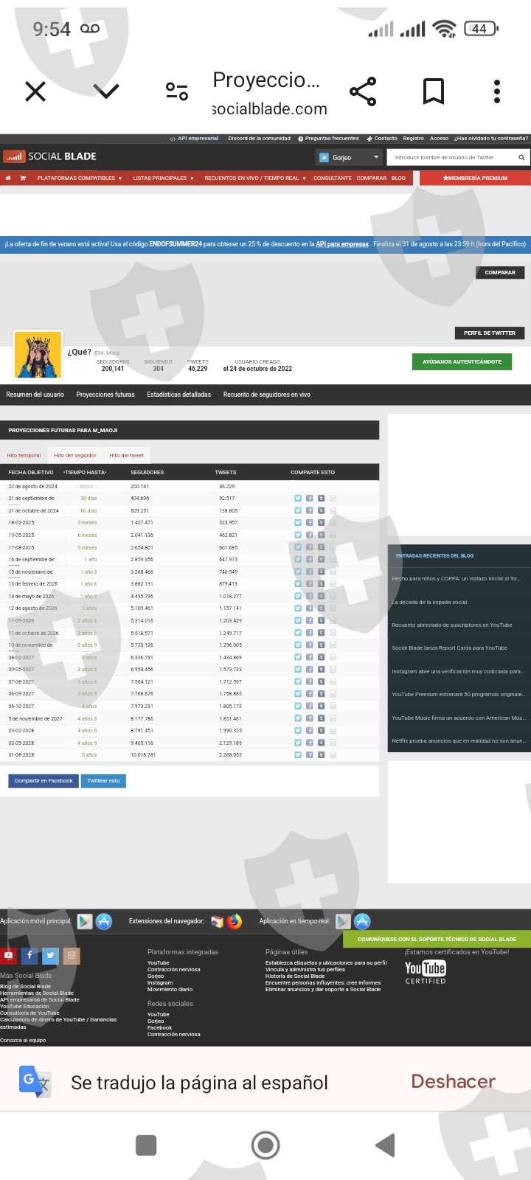This screenshot has height=1180, width=531.
Task: Click the search magnifier icon
Action: pos(521,157)
